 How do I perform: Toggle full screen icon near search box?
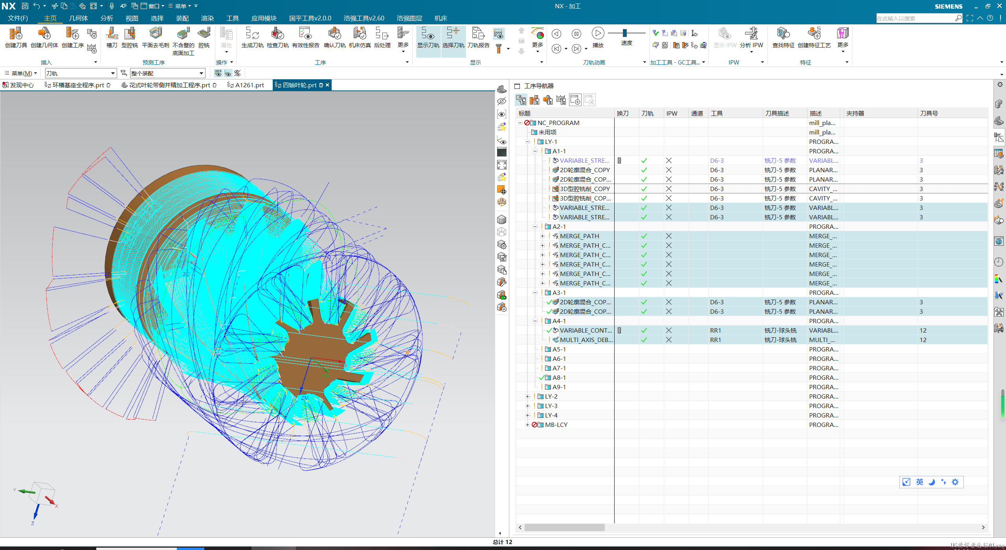coord(970,18)
